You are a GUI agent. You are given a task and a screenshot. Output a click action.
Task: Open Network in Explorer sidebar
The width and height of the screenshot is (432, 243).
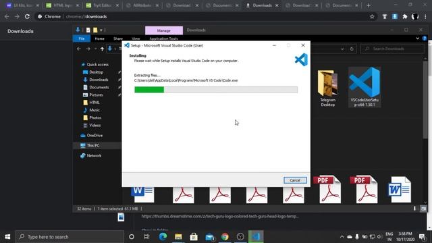(x=94, y=156)
